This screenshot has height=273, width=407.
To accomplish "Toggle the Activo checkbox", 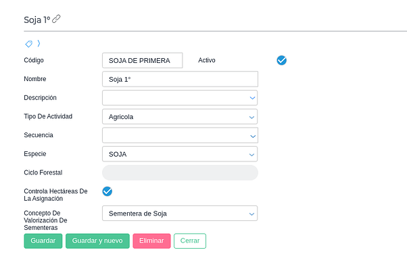I will point(282,60).
